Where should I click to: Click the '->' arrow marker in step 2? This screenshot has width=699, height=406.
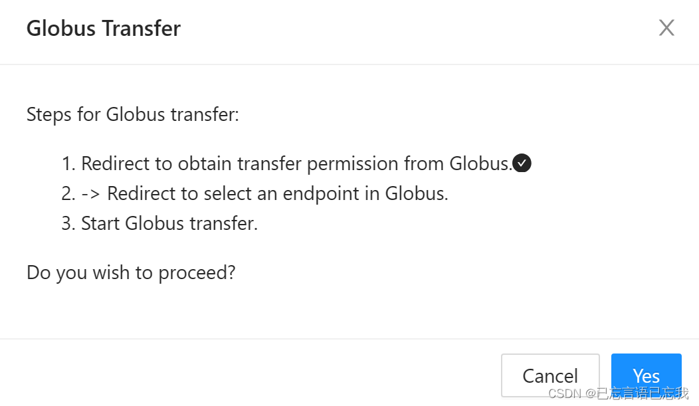point(91,193)
